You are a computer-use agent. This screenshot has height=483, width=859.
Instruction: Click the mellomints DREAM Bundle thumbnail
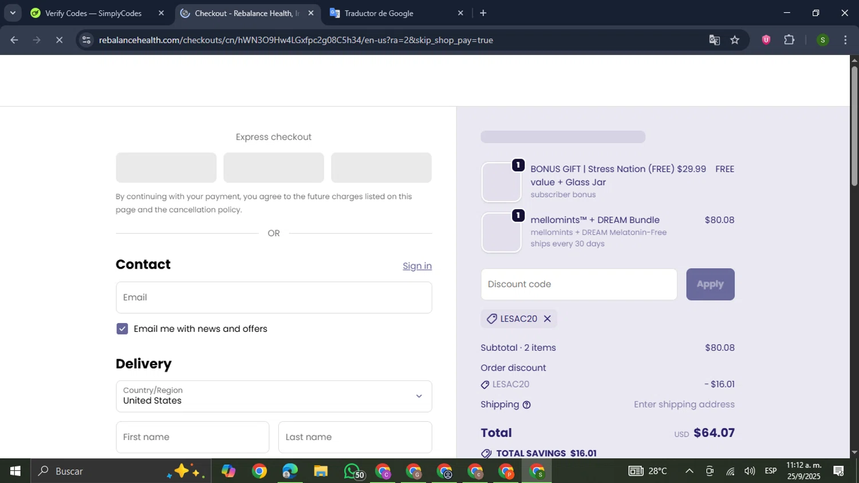(501, 233)
